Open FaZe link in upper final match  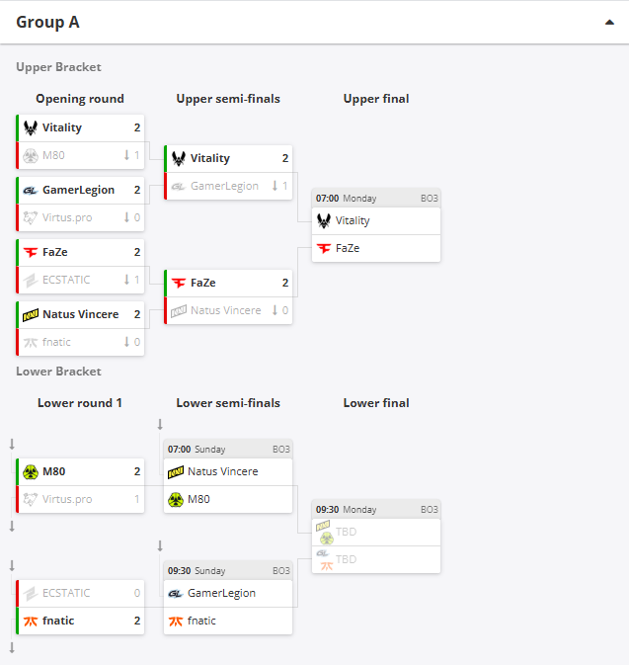tap(348, 249)
